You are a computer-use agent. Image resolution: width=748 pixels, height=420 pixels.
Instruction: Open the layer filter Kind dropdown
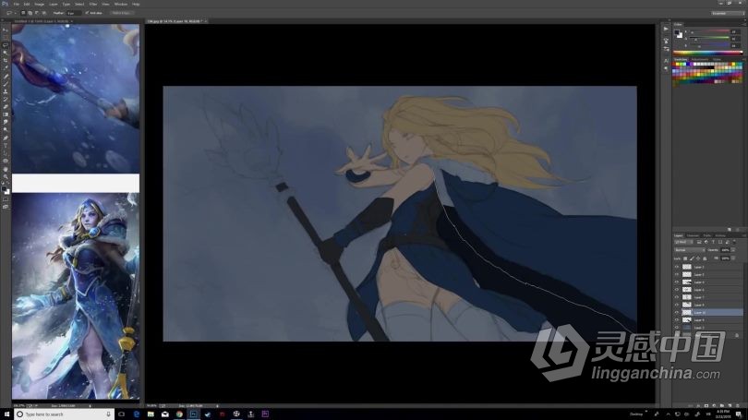[683, 242]
